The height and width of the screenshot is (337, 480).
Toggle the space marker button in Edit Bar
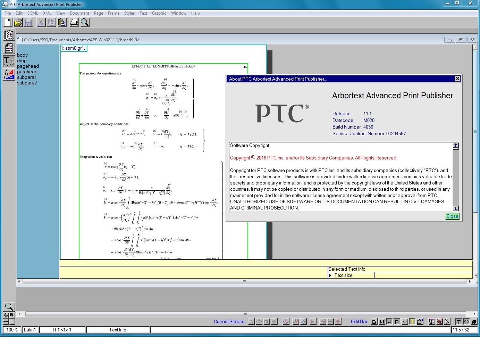(x=405, y=322)
